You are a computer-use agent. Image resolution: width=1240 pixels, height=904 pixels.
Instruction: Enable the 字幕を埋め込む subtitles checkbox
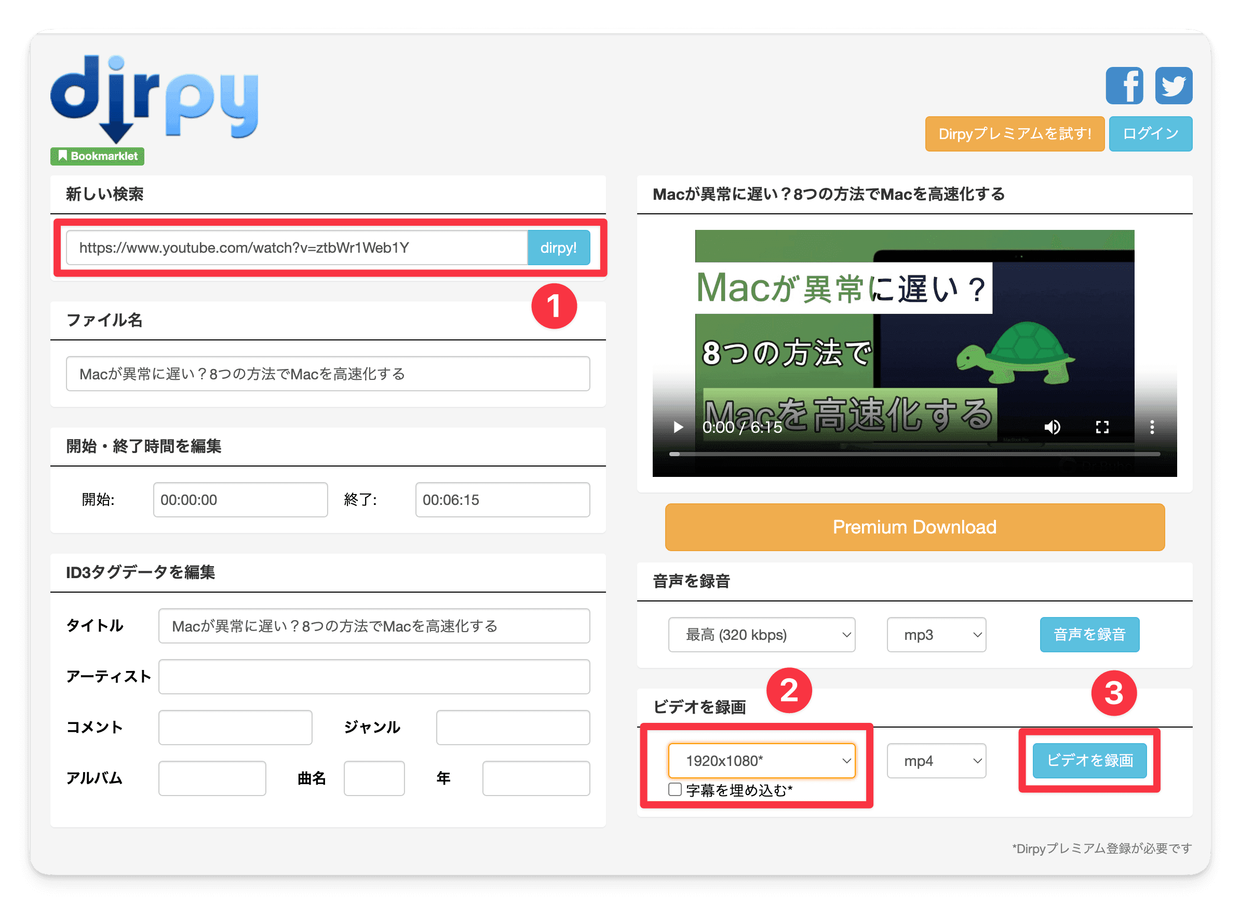click(x=675, y=789)
